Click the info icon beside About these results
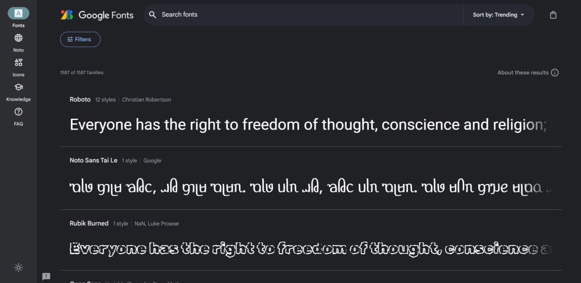 pyautogui.click(x=555, y=72)
